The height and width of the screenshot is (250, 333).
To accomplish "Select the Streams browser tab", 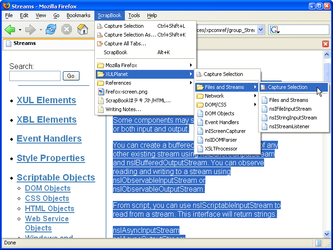I will click(x=25, y=44).
